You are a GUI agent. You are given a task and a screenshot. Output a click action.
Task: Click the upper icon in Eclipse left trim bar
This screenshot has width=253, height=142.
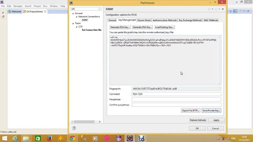[x=3, y=13]
